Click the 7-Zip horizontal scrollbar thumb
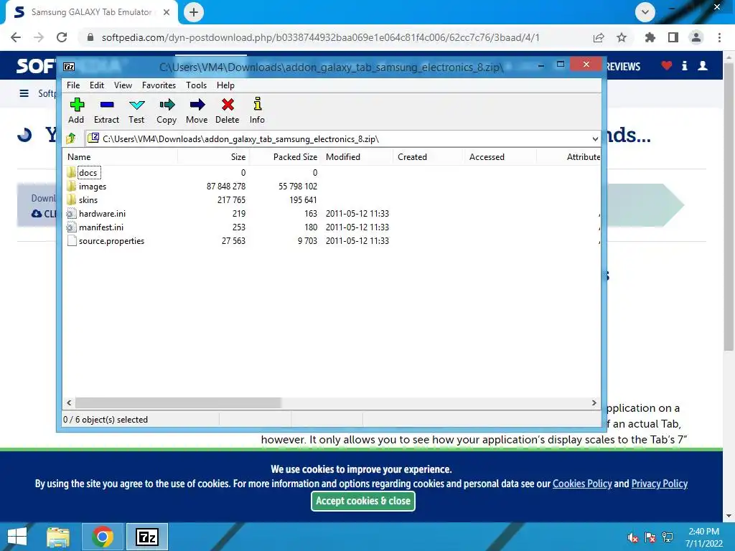735x551 pixels. click(x=178, y=403)
